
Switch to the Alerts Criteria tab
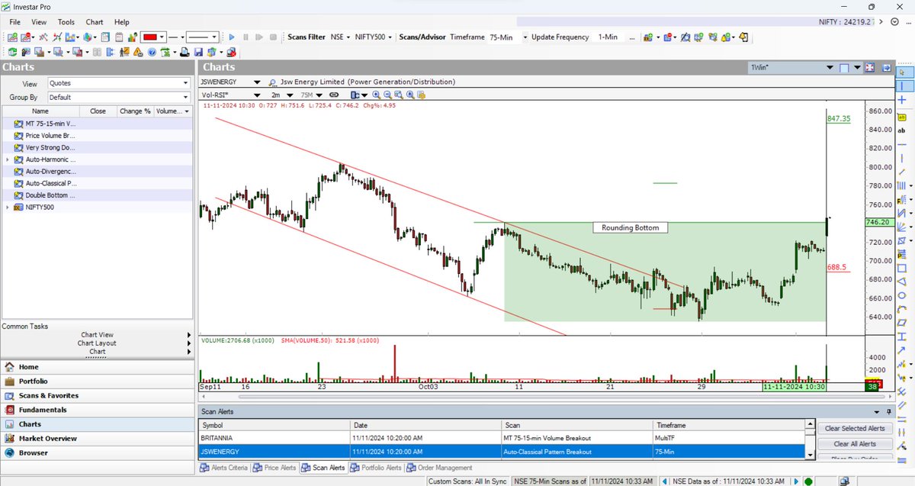[224, 468]
